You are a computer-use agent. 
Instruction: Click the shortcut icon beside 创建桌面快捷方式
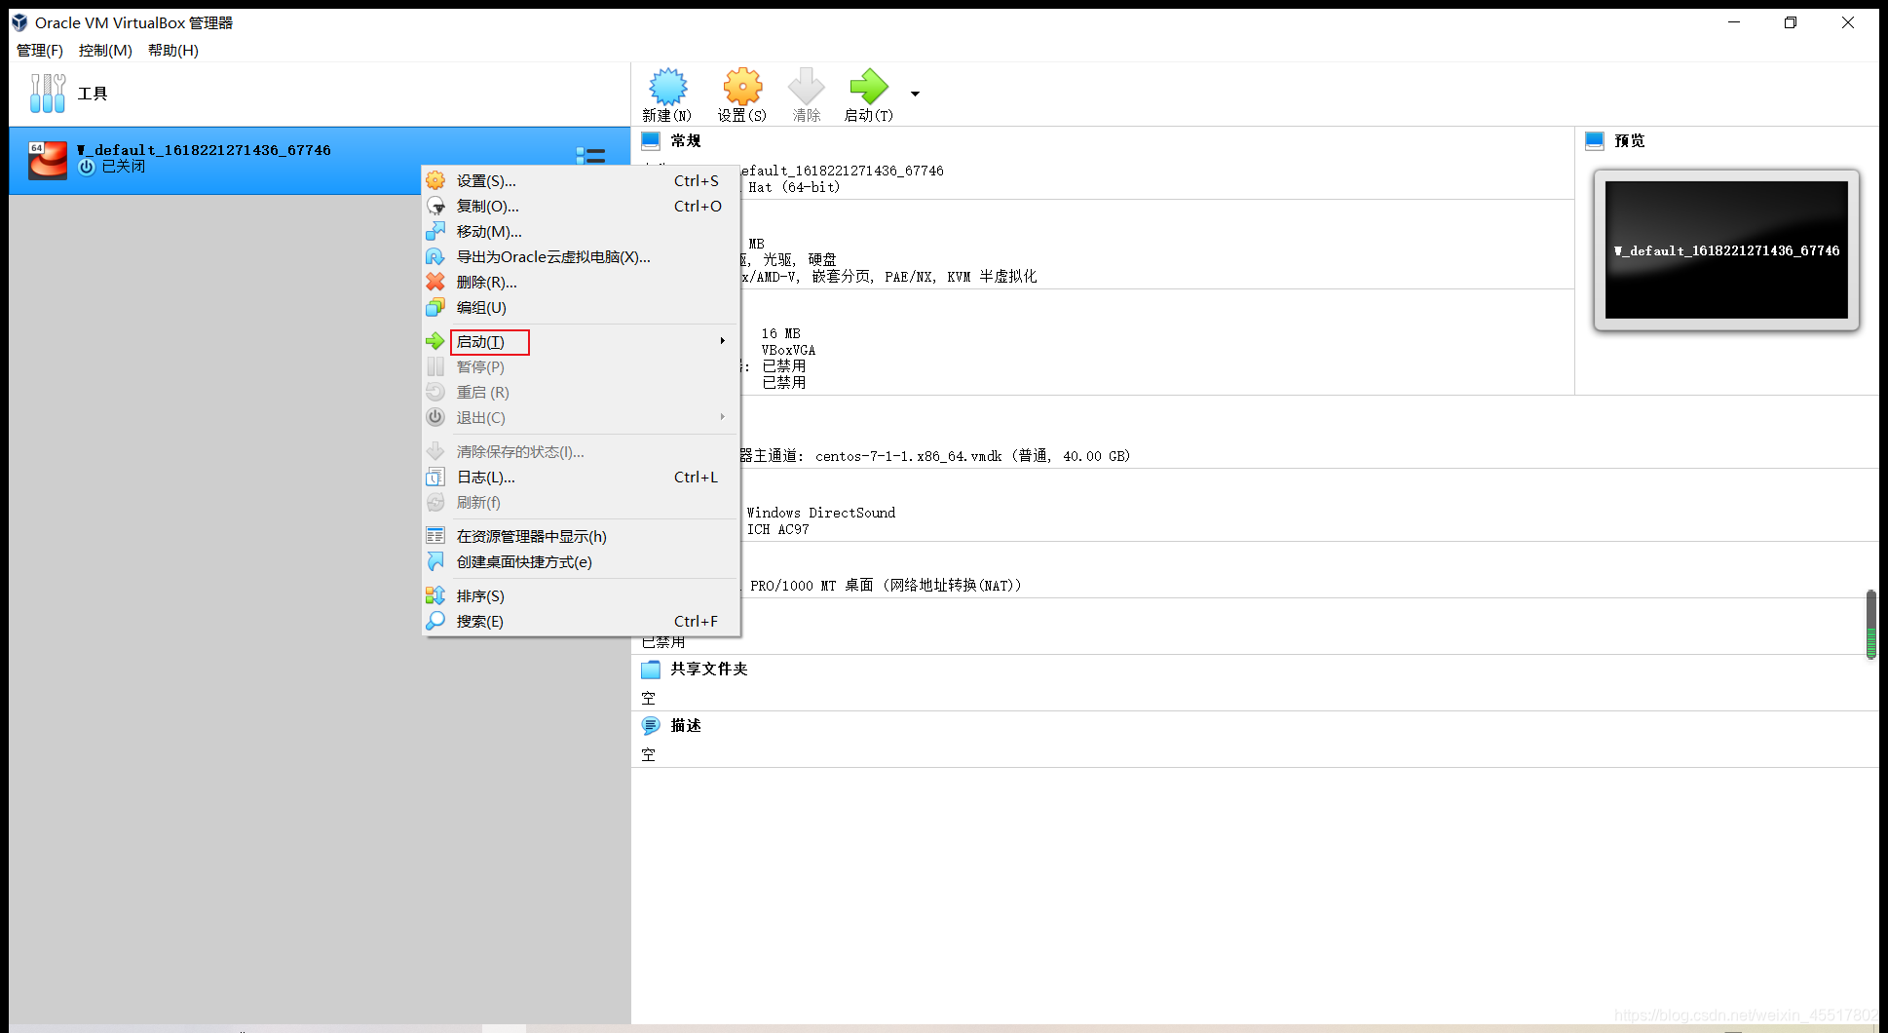(435, 561)
